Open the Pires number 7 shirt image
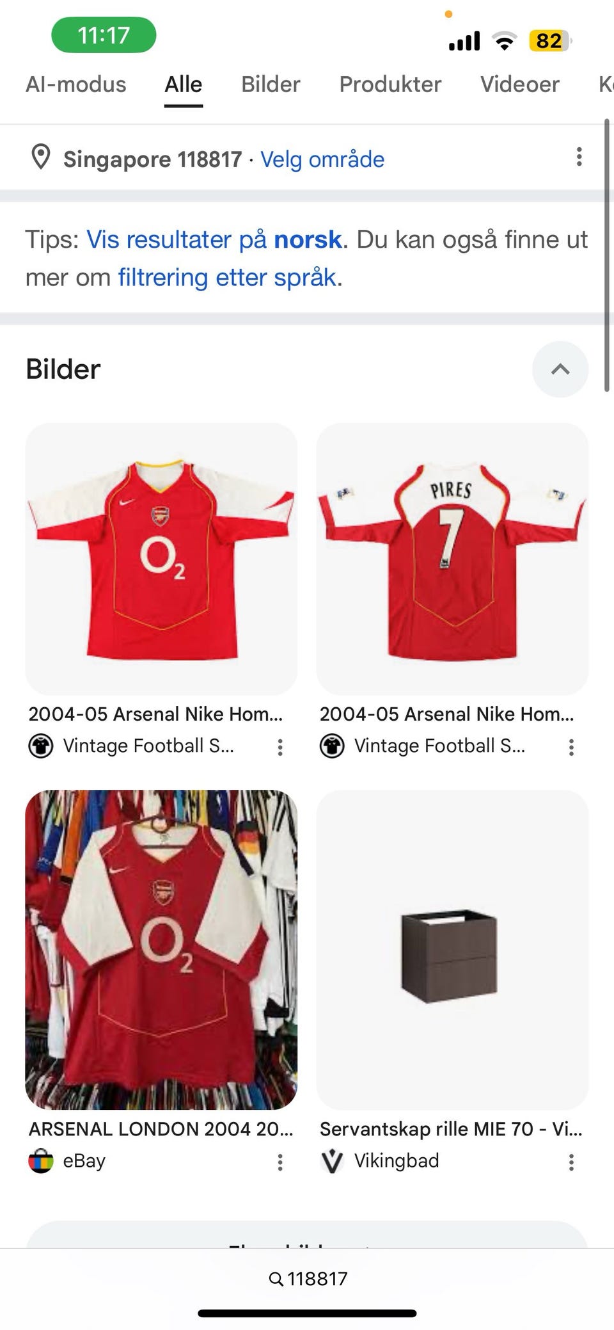The image size is (614, 1330). (x=452, y=558)
